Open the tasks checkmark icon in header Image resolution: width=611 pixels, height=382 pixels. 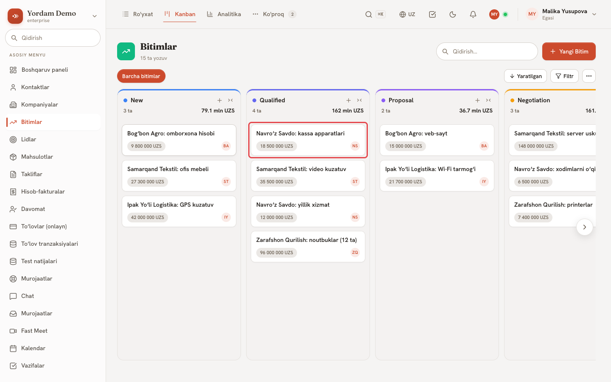click(432, 14)
